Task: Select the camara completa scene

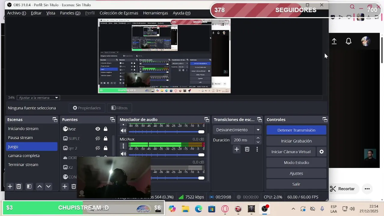Action: click(x=32, y=155)
